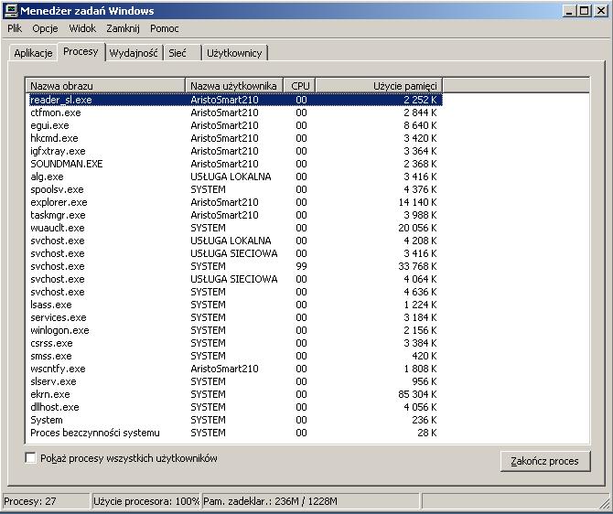Image resolution: width=613 pixels, height=514 pixels.
Task: Switch to the Wydajność tab
Action: (134, 53)
